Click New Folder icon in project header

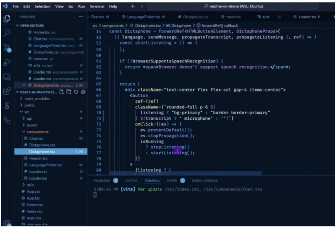[x=69, y=92]
